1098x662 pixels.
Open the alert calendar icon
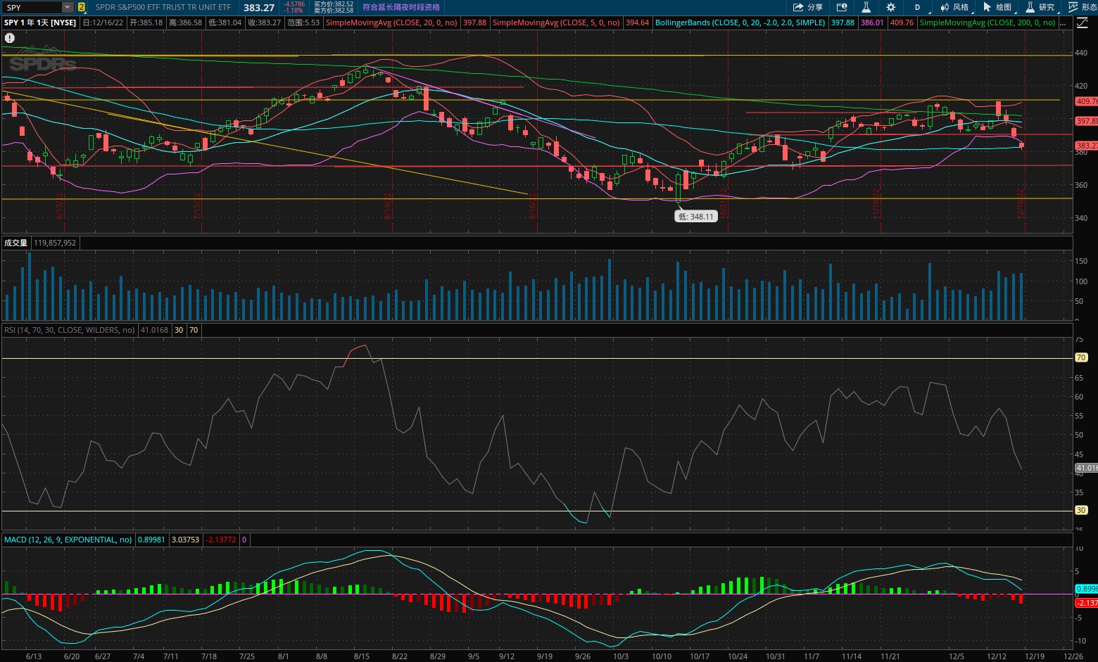[x=841, y=7]
